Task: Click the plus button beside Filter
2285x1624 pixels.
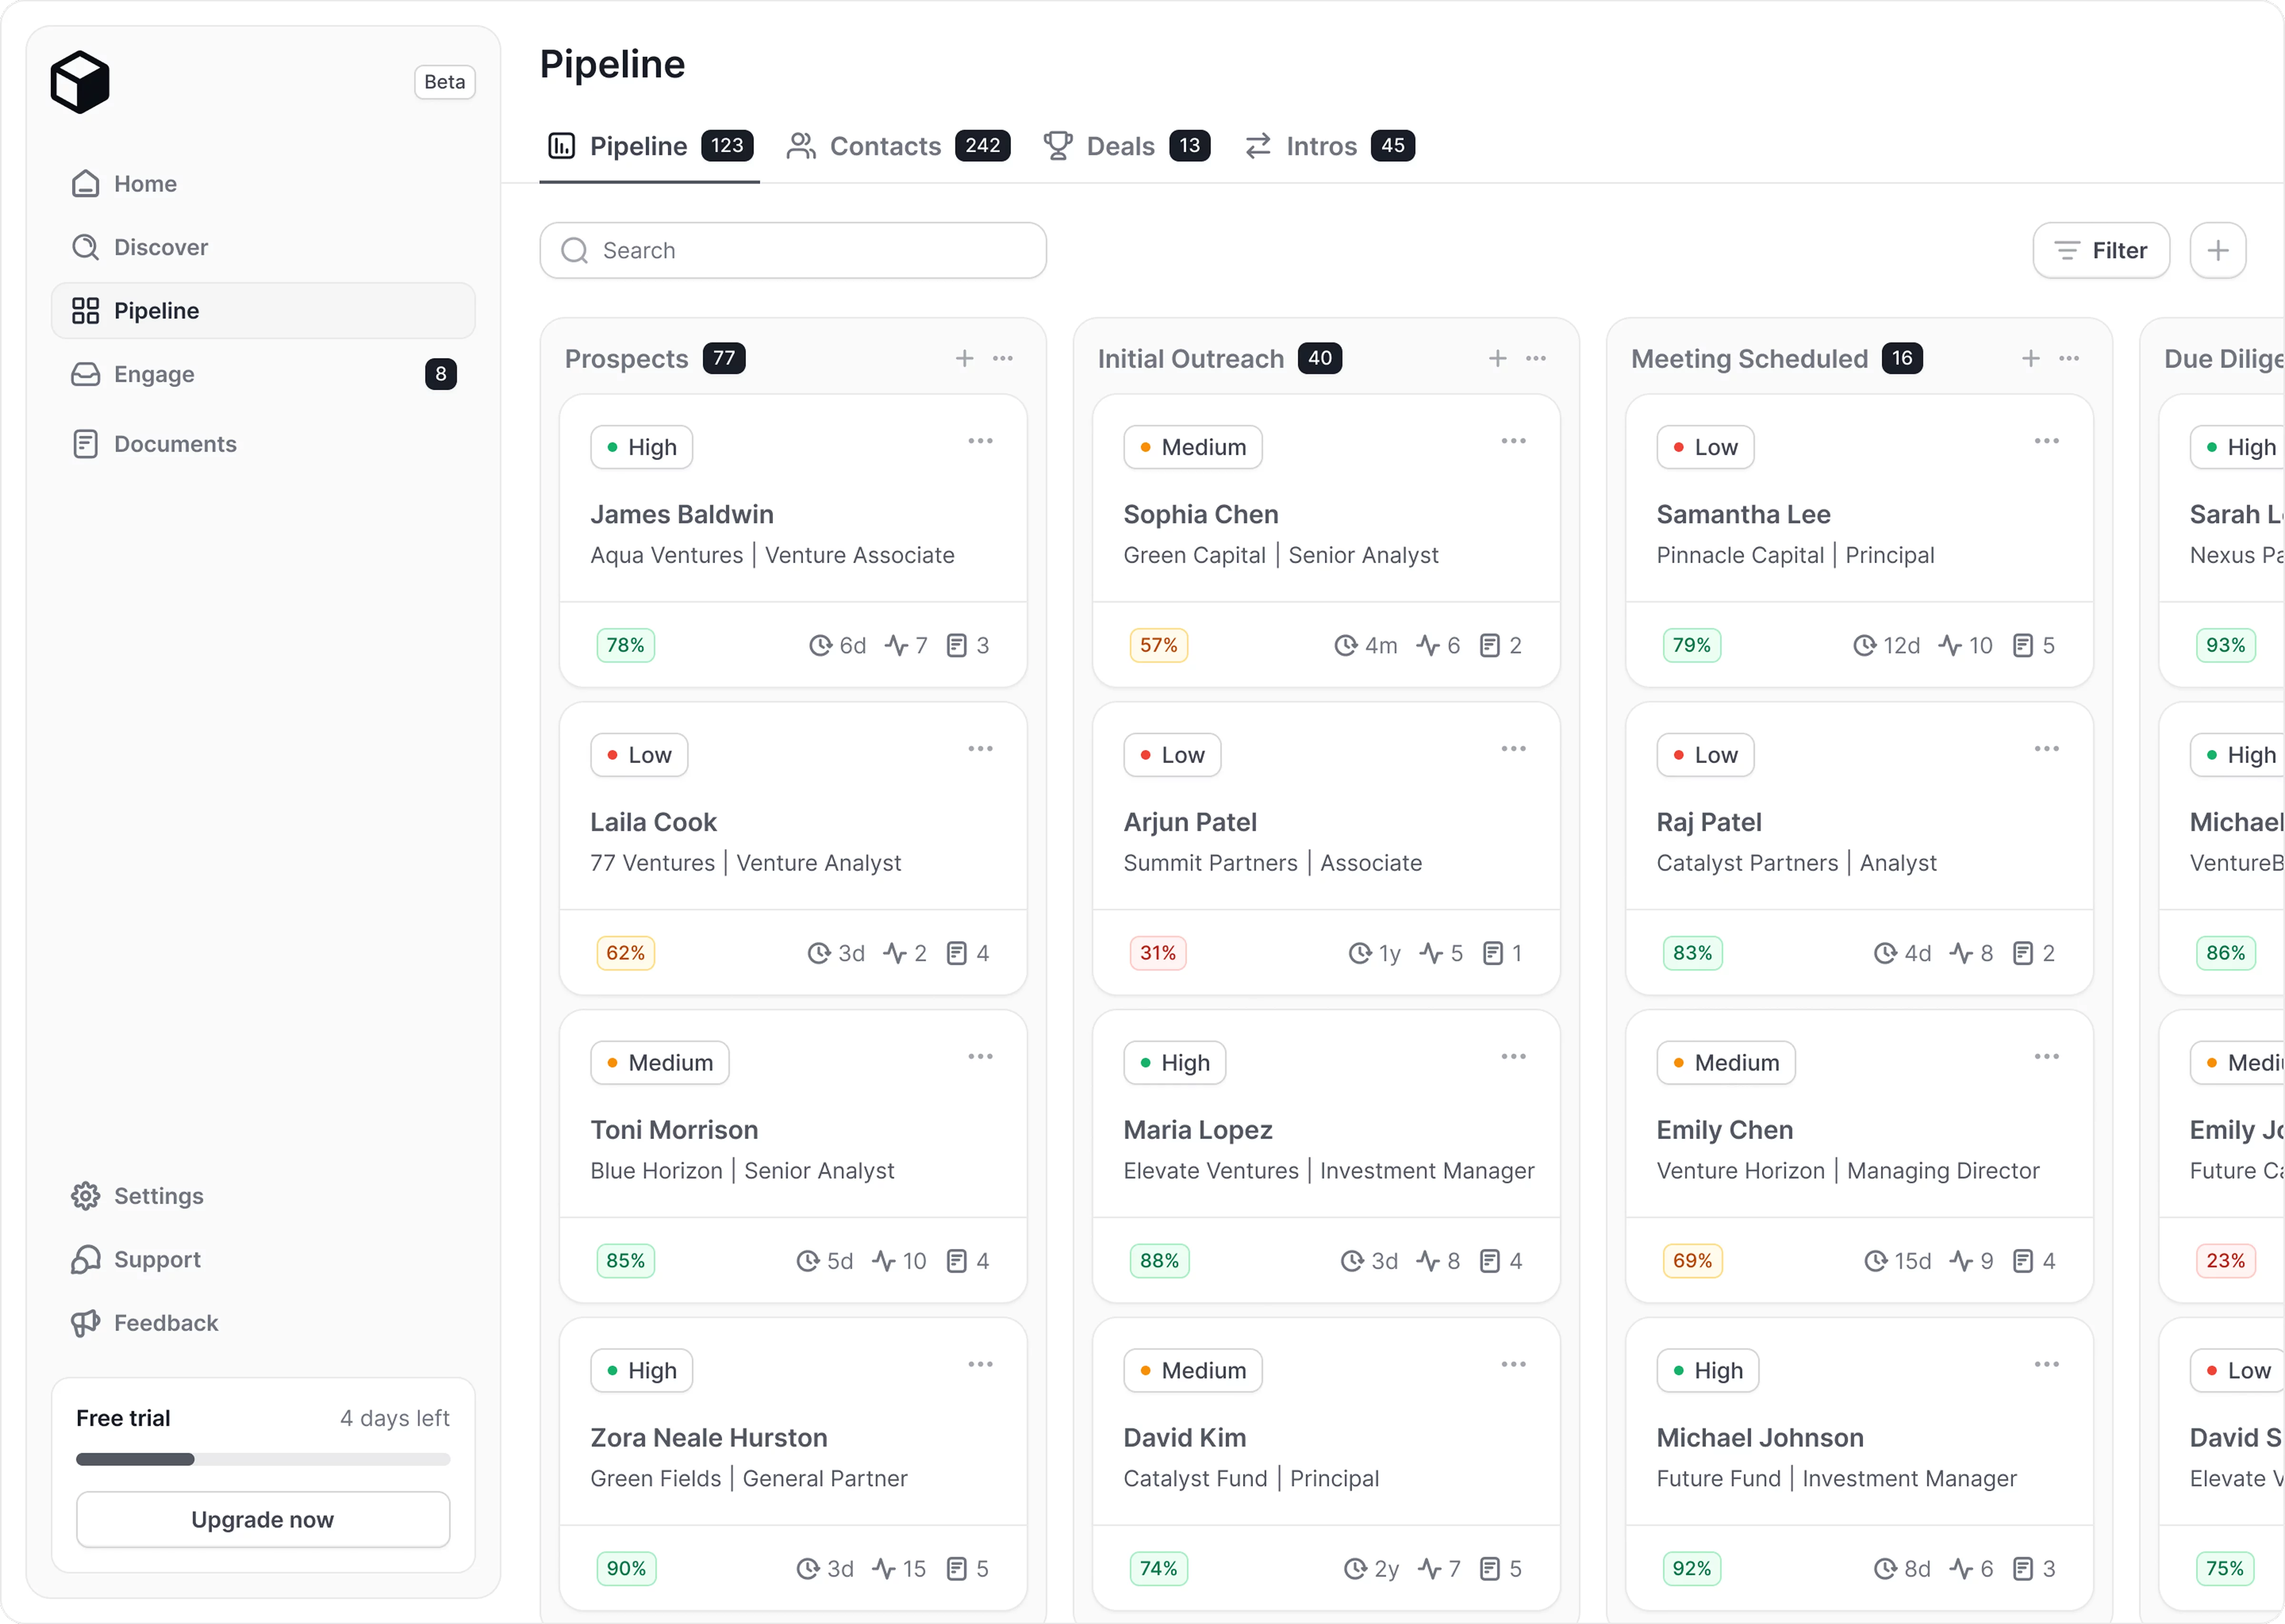Action: point(2217,250)
